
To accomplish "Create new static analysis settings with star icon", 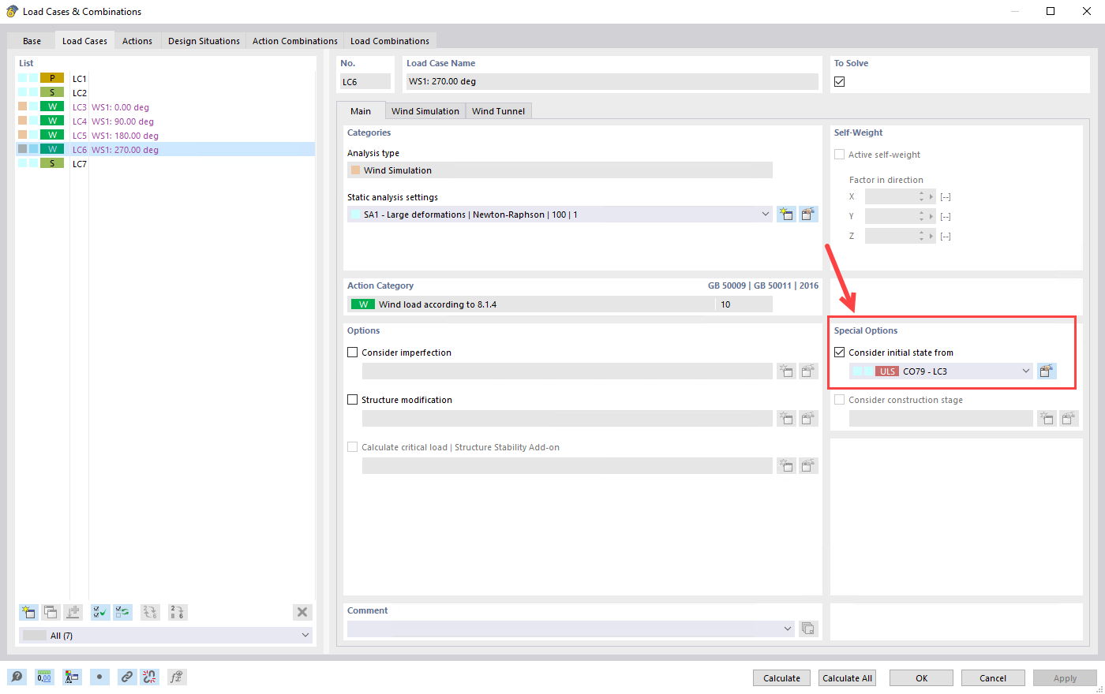I will (x=786, y=215).
